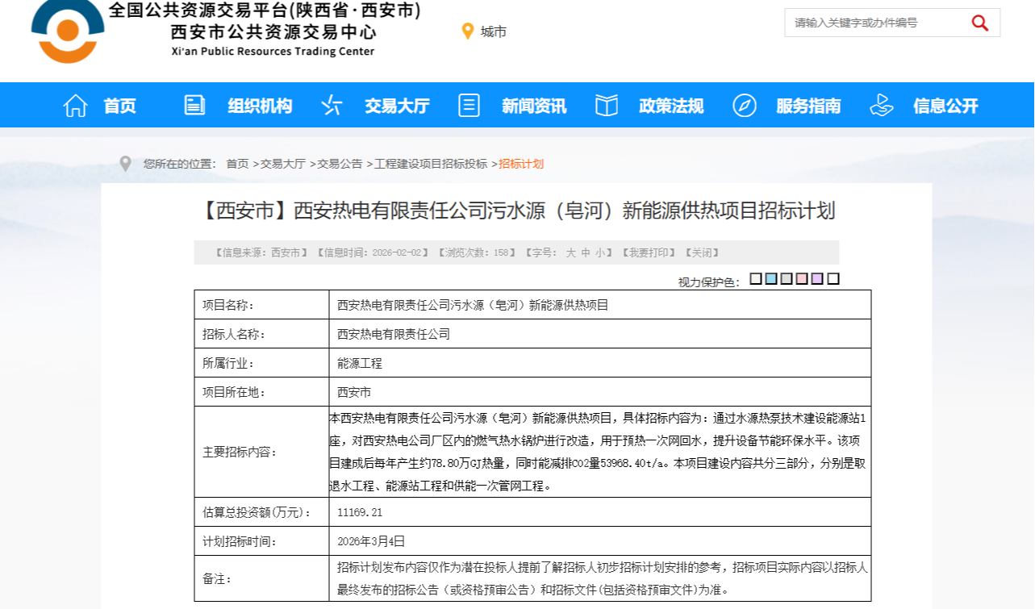Click the hand icon beside 信息公开
1035x609 pixels.
point(881,106)
